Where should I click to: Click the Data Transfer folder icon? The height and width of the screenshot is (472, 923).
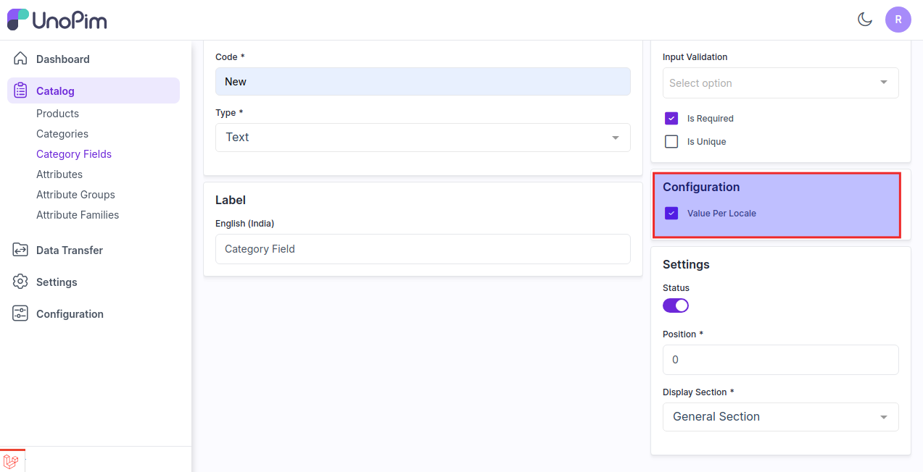pyautogui.click(x=20, y=250)
